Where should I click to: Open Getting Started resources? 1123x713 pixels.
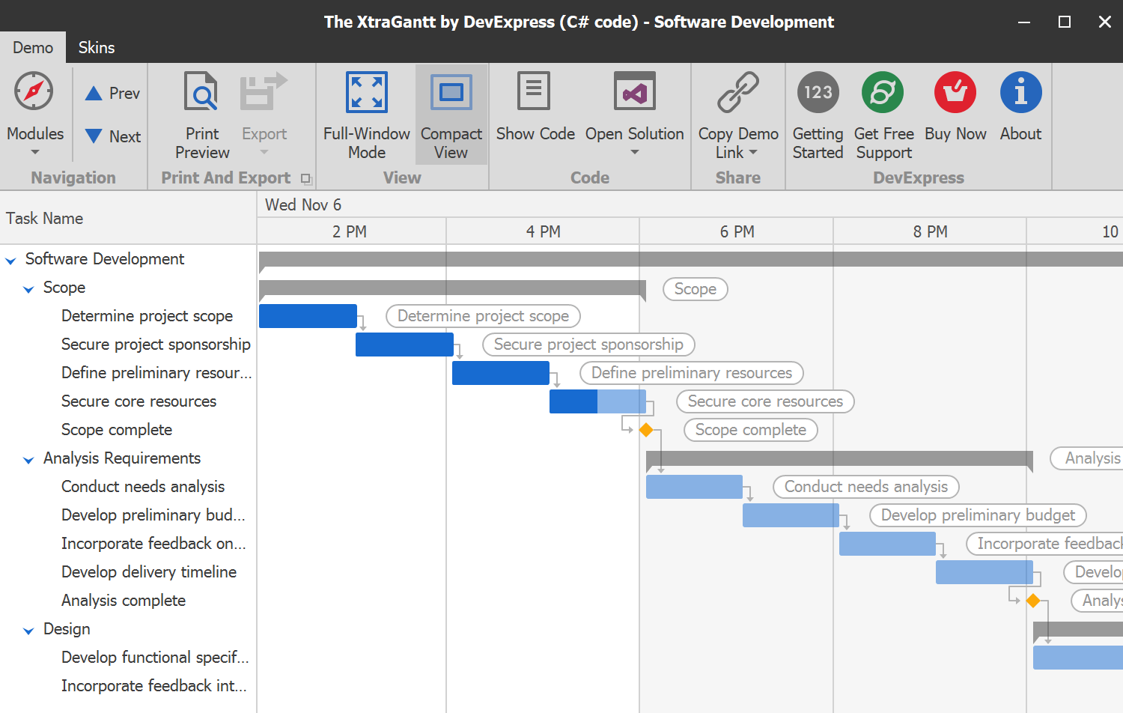(x=817, y=91)
